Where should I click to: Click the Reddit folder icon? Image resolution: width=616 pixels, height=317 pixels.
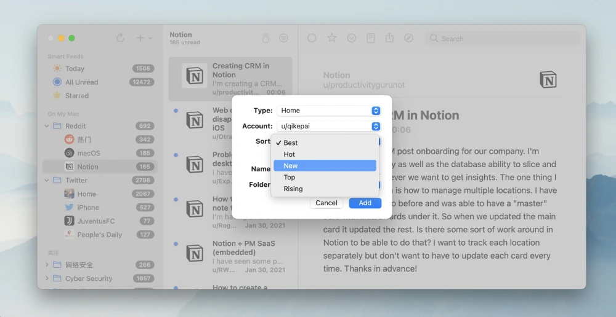(57, 126)
